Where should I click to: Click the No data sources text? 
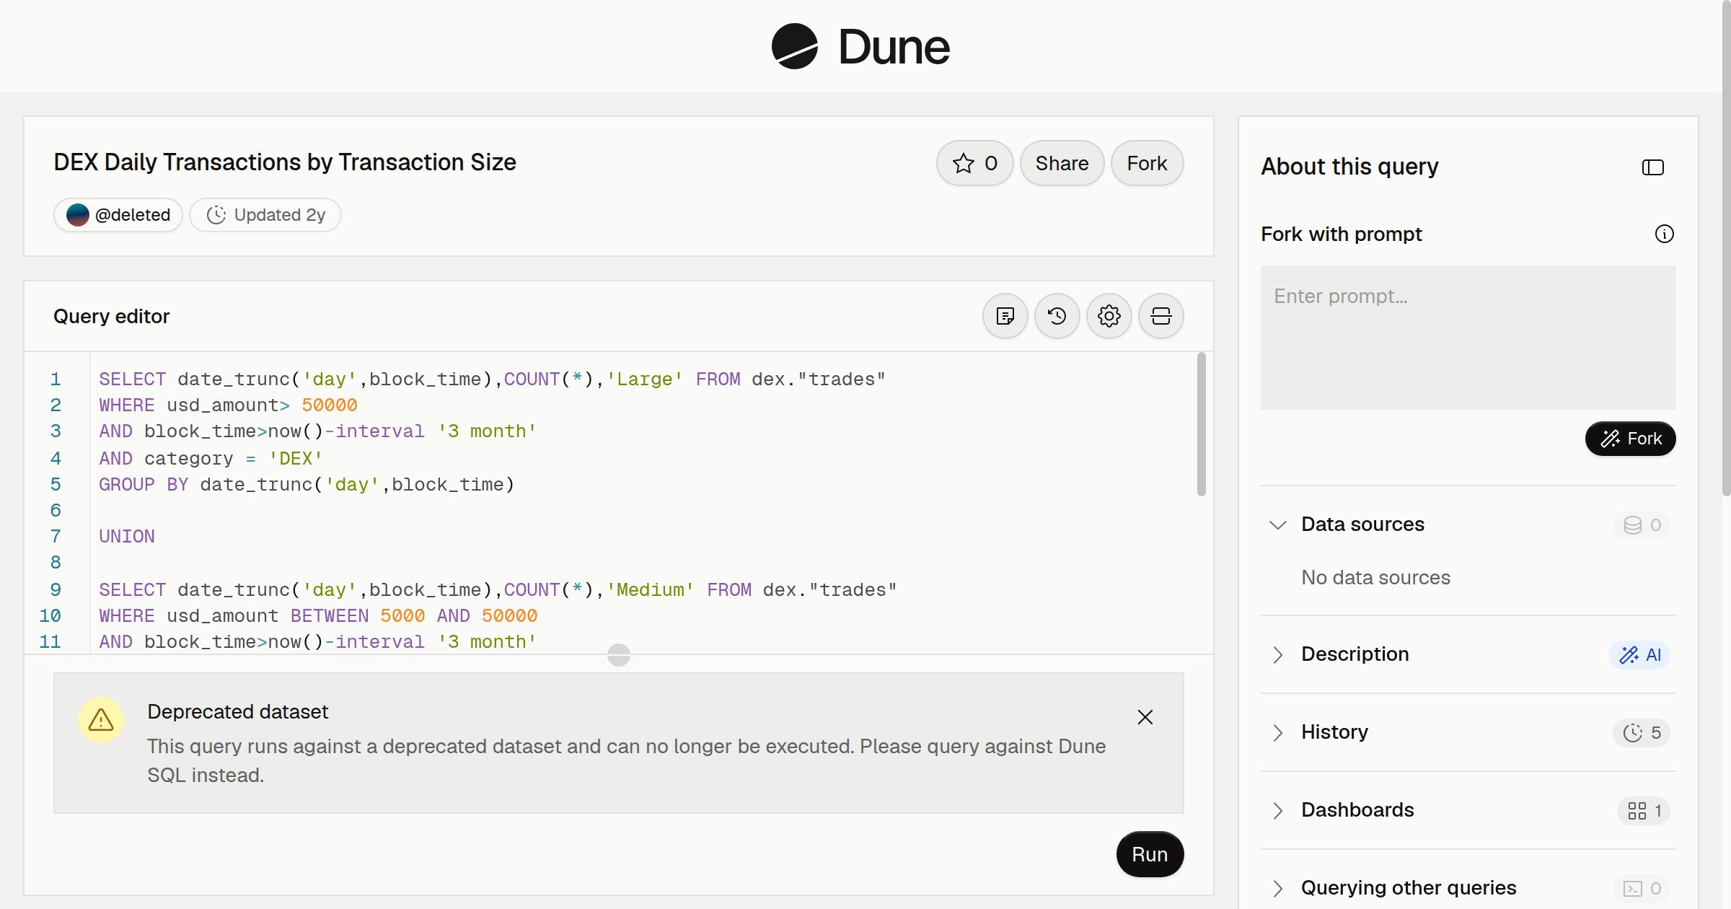tap(1375, 578)
